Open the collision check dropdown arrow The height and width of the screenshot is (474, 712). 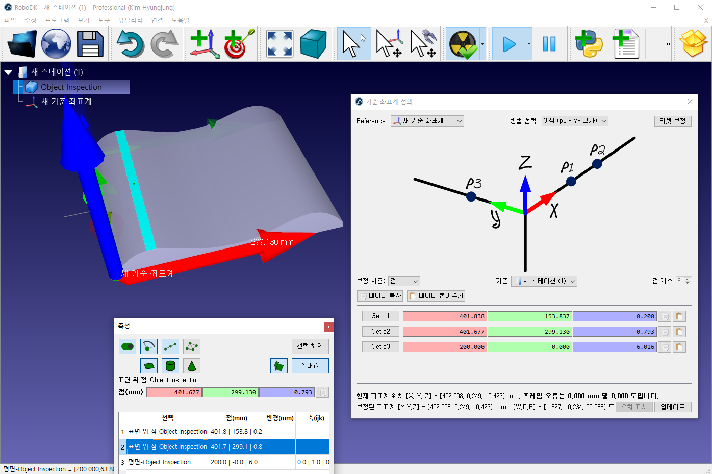[x=483, y=44]
